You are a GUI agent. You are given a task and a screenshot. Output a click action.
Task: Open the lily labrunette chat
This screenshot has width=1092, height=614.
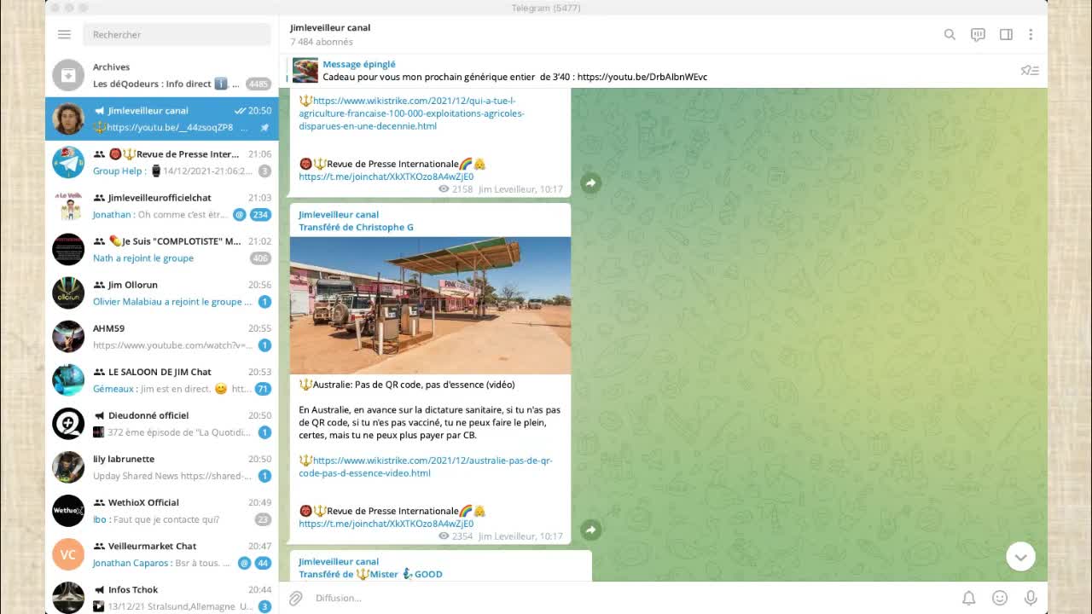162,466
